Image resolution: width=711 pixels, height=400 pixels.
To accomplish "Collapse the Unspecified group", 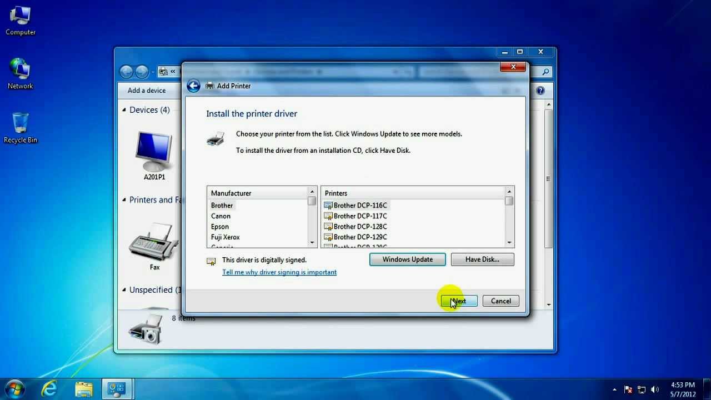I will click(124, 290).
